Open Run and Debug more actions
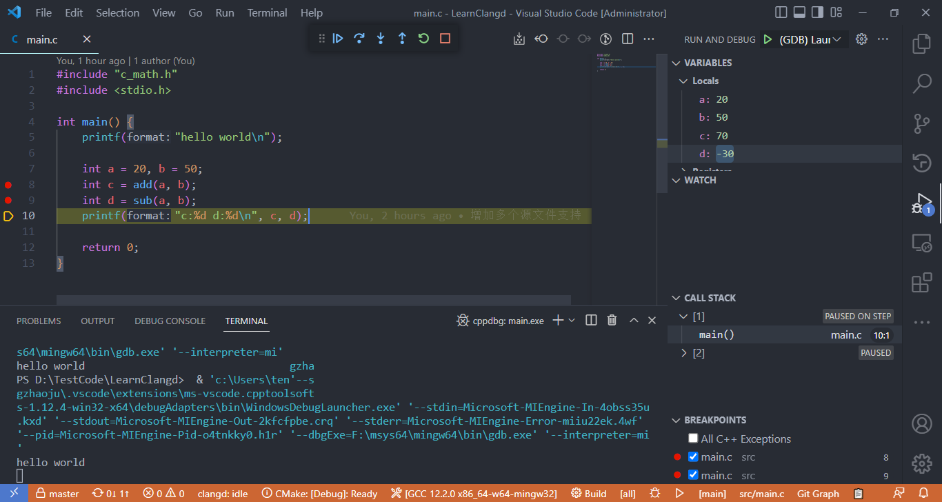Image resolution: width=942 pixels, height=502 pixels. click(883, 39)
